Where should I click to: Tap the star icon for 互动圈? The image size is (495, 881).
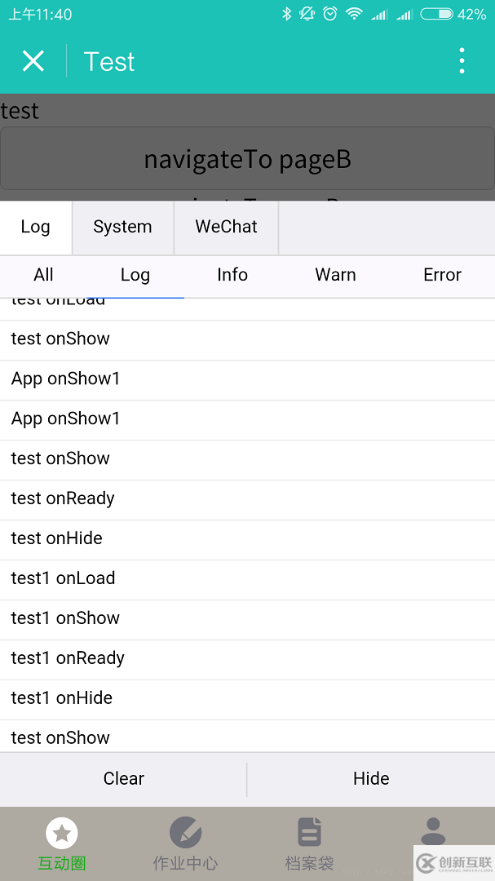pos(62,833)
